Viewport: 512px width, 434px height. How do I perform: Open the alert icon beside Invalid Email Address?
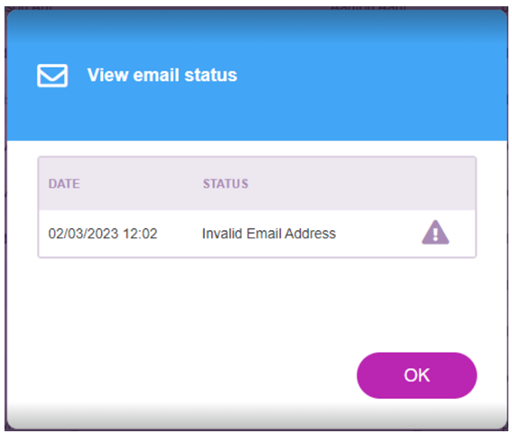tap(435, 233)
